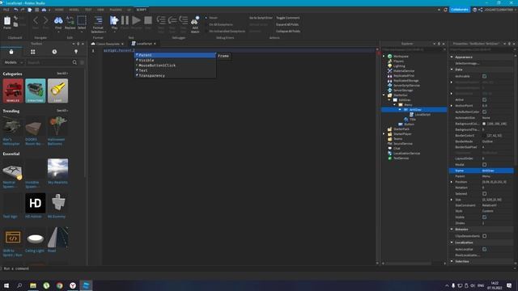Open the Toolbox marketplace tab icon
Image resolution: width=518 pixels, height=291 pixels.
tap(11, 52)
